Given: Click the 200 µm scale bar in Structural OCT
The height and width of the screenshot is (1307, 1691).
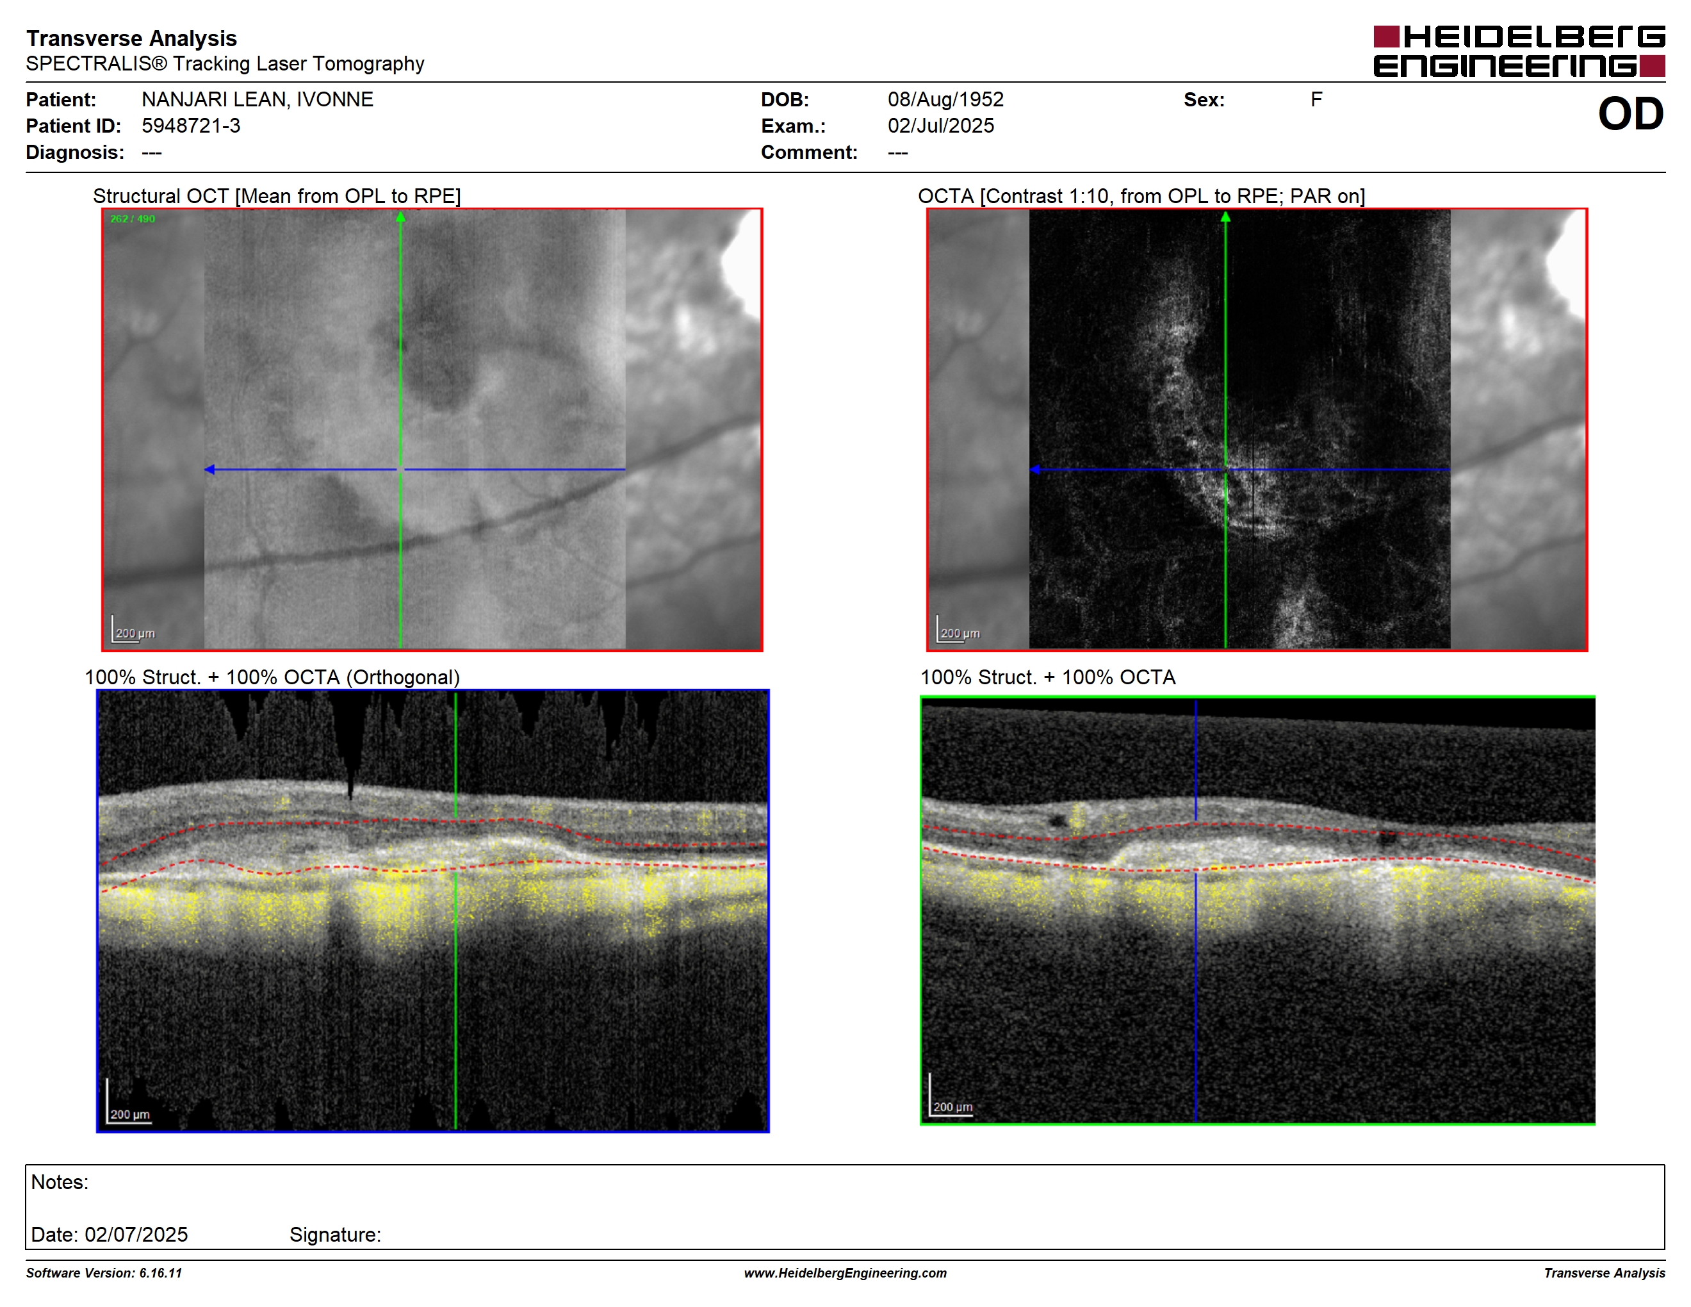Looking at the screenshot, I should point(134,629).
